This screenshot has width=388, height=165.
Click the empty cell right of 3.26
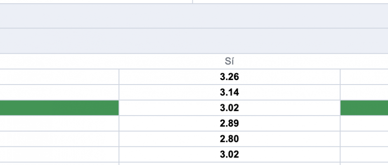point(364,77)
